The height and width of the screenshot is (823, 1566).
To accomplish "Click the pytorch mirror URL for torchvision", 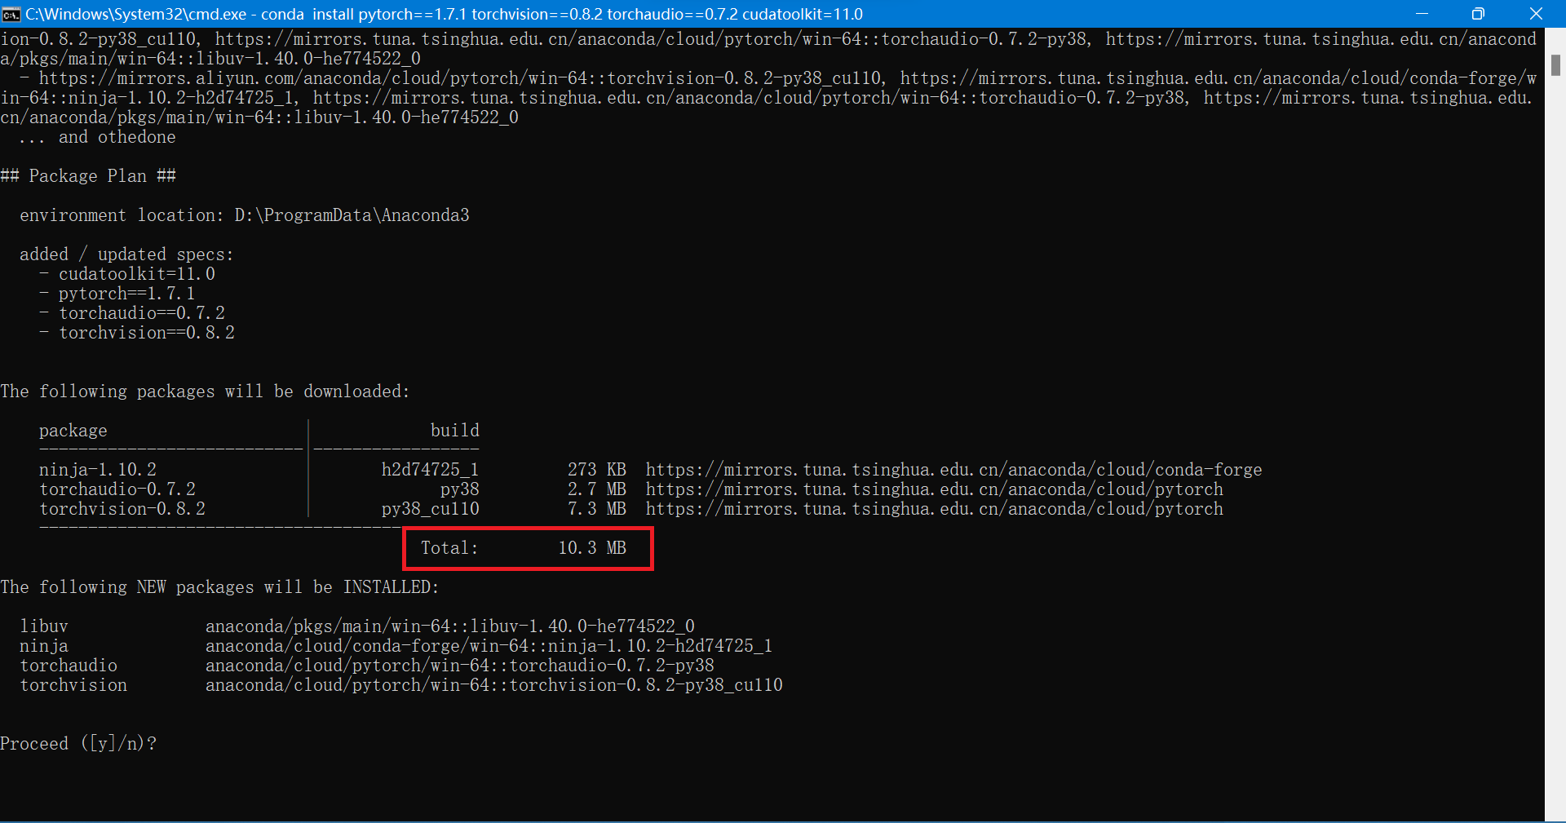I will pos(934,509).
